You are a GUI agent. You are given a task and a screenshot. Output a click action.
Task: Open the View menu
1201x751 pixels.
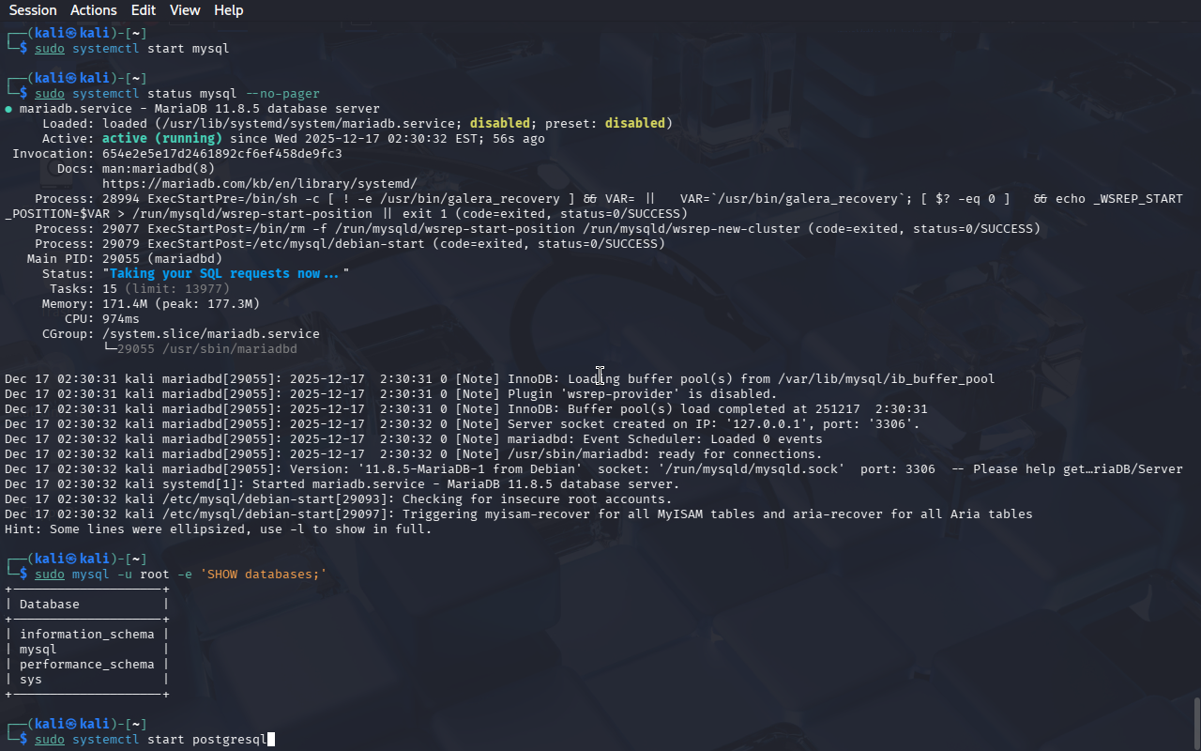click(185, 10)
